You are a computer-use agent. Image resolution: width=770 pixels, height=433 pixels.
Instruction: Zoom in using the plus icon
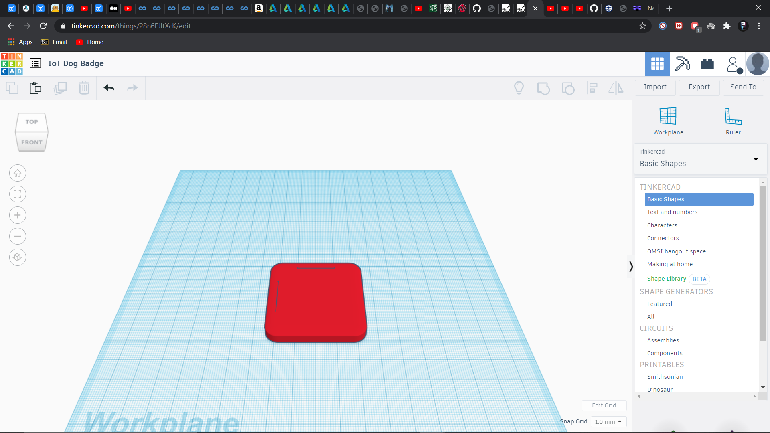tap(17, 215)
